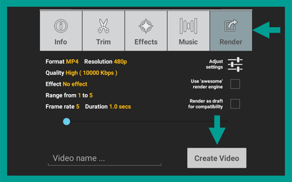Click the Create Video button
The image size is (292, 182).
[217, 158]
